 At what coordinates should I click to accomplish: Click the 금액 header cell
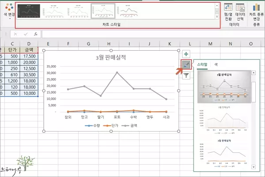29,50
